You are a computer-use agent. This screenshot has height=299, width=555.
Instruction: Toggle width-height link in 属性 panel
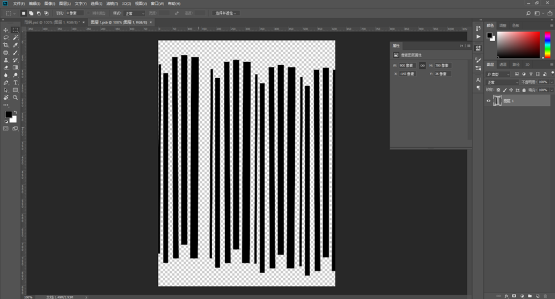[422, 65]
